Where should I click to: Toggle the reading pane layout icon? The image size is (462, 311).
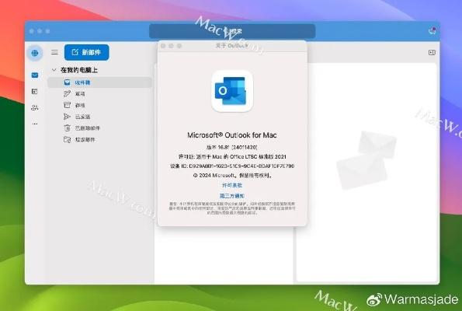coord(432,52)
